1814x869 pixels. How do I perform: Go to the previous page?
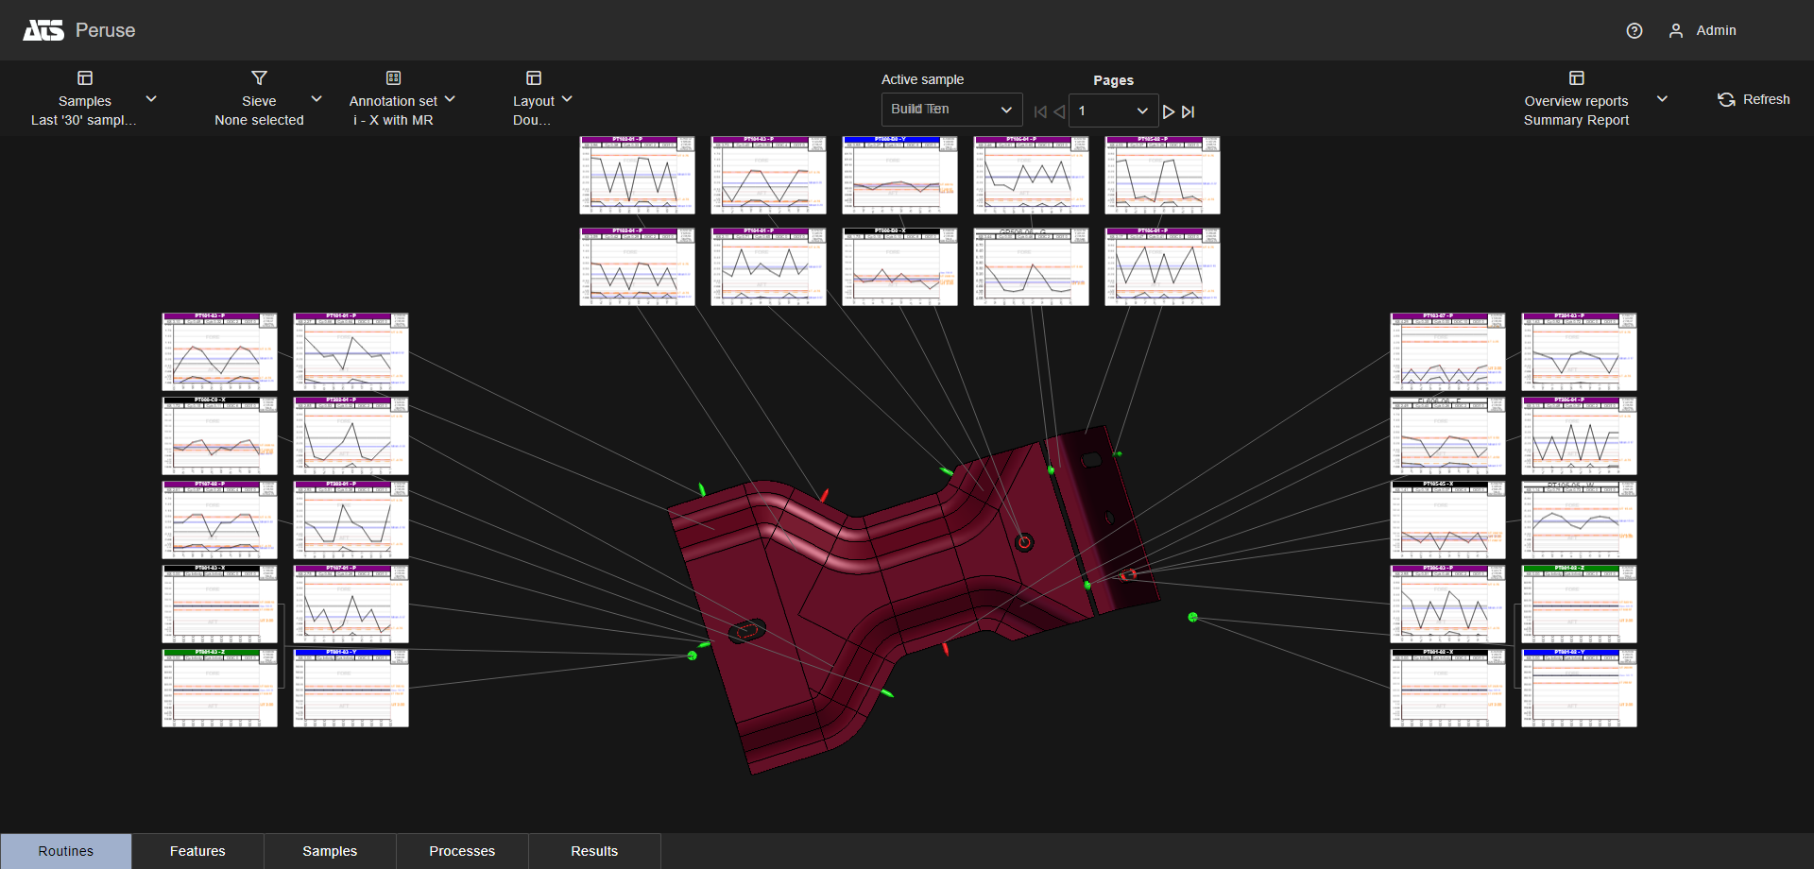click(1059, 111)
